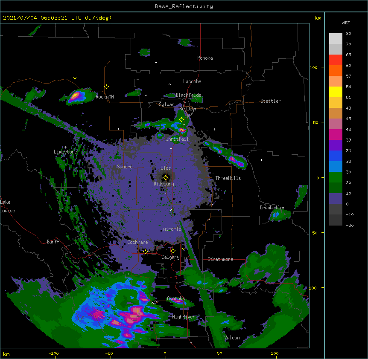The height and width of the screenshot is (359, 368).
Task: Click the Blackfalds label
Action: pos(188,95)
